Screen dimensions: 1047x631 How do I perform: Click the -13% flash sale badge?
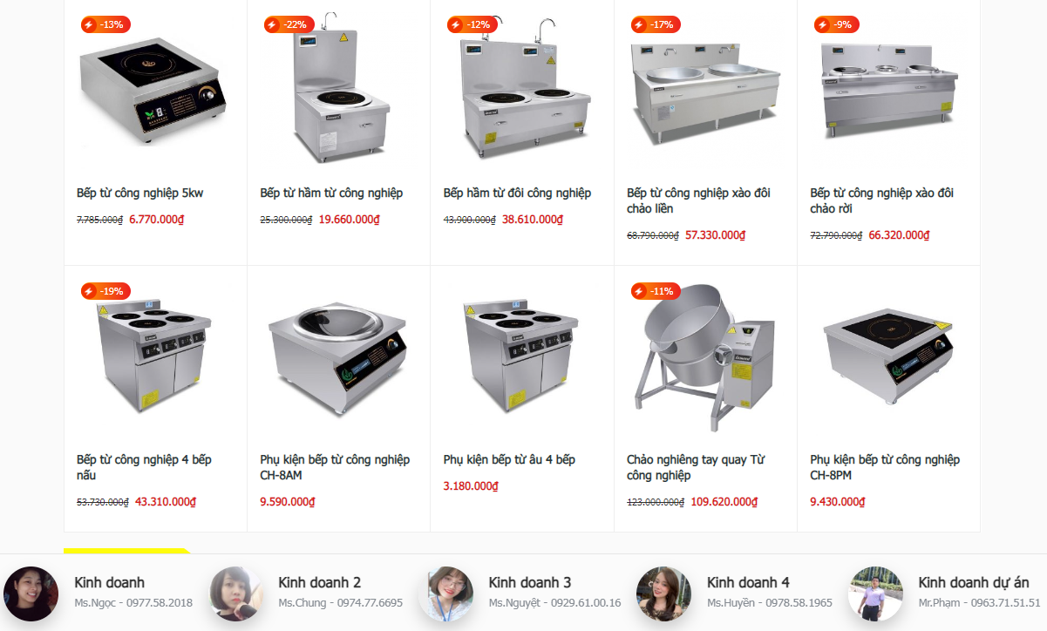tap(105, 24)
